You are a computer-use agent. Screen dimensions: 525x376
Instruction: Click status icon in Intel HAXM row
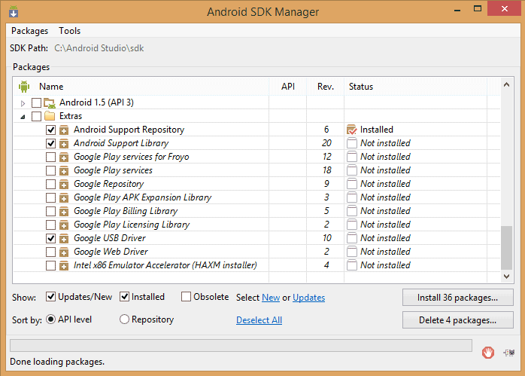tap(352, 265)
